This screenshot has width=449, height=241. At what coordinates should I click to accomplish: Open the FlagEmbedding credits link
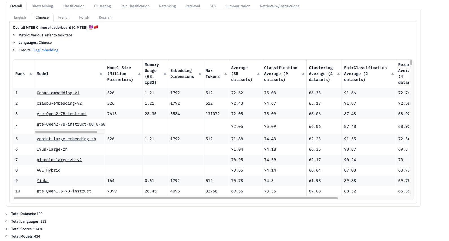[x=45, y=50]
